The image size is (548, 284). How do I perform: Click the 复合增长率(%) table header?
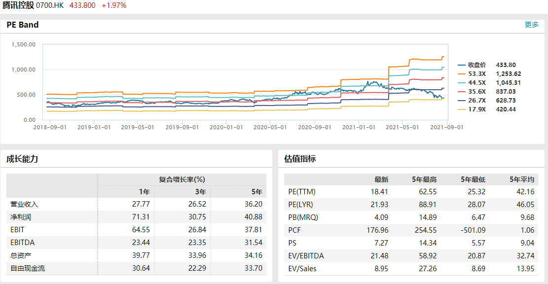point(182,179)
